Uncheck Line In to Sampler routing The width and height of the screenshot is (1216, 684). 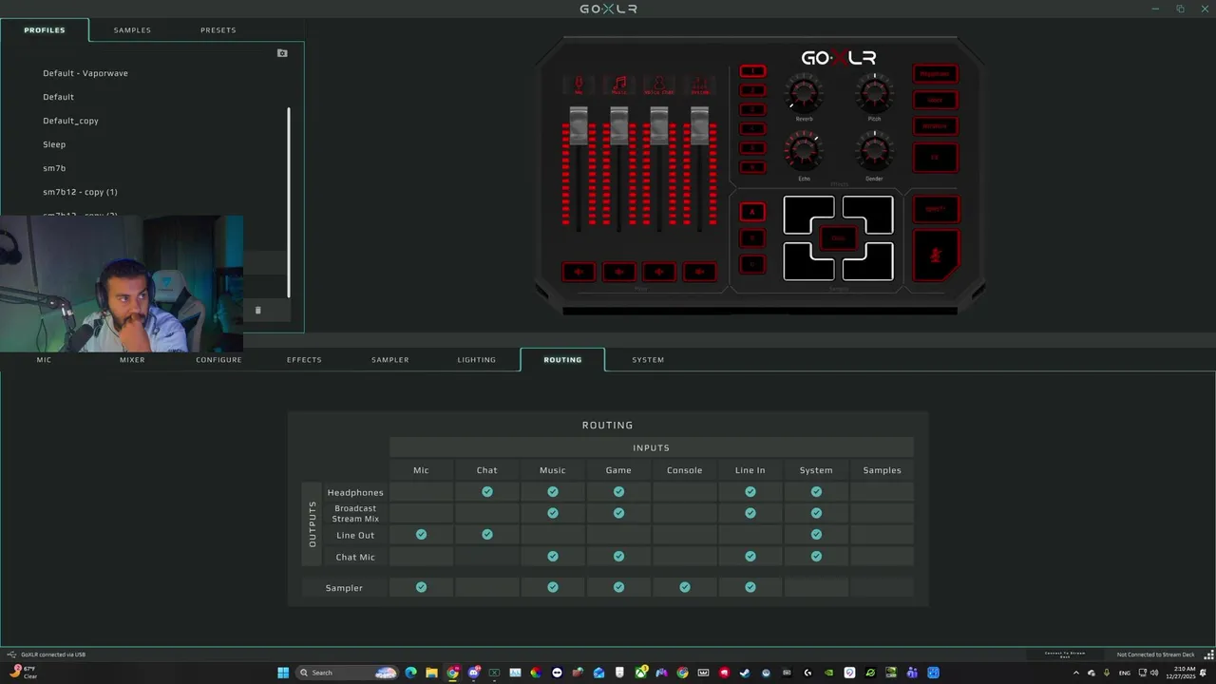click(x=750, y=587)
